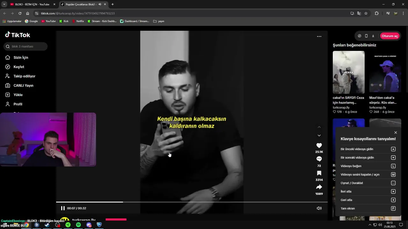Screen dimensions: 408x229
Task: Close keyboard shortcuts popup
Action: [396, 133]
